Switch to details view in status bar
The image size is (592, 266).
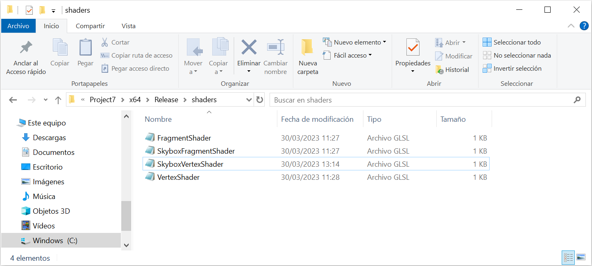click(x=568, y=257)
